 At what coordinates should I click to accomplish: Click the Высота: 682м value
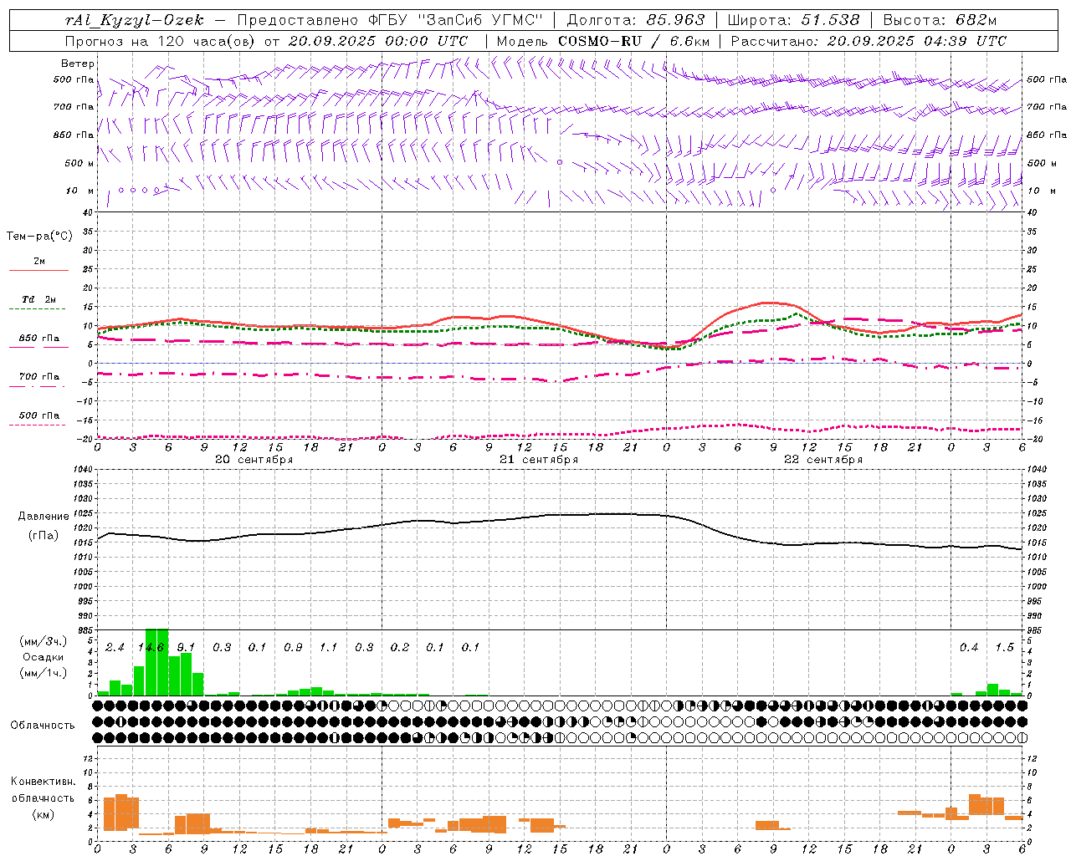pyautogui.click(x=940, y=20)
